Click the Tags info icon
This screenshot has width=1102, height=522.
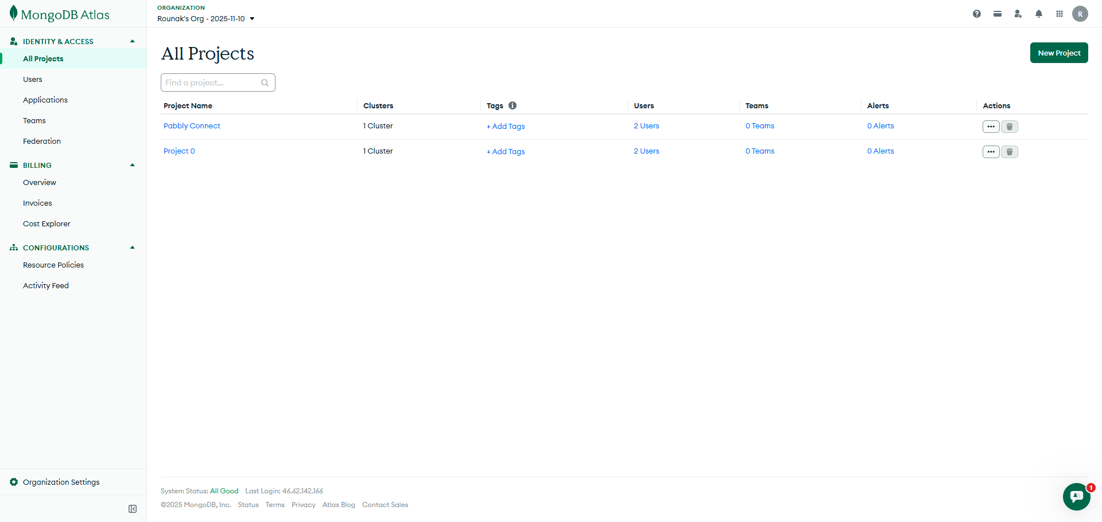coord(513,105)
